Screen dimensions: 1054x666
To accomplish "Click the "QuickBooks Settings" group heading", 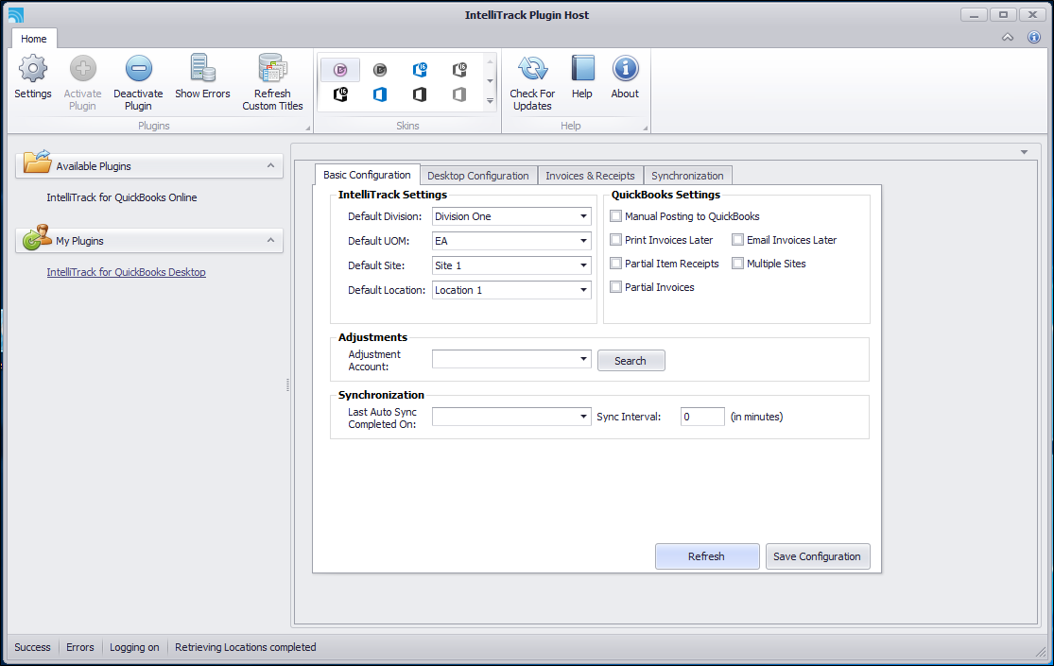I will coord(665,195).
